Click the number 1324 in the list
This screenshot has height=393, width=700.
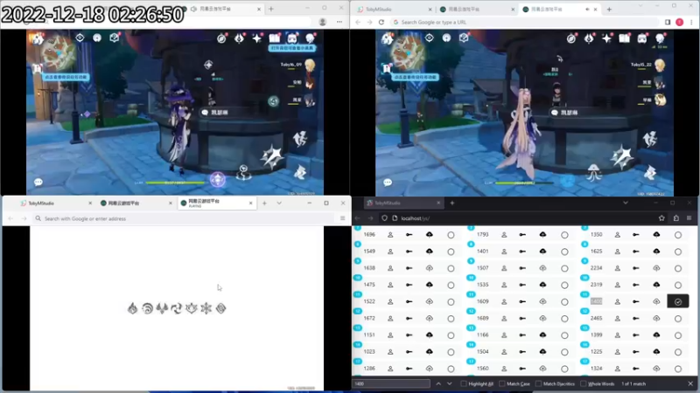point(597,369)
